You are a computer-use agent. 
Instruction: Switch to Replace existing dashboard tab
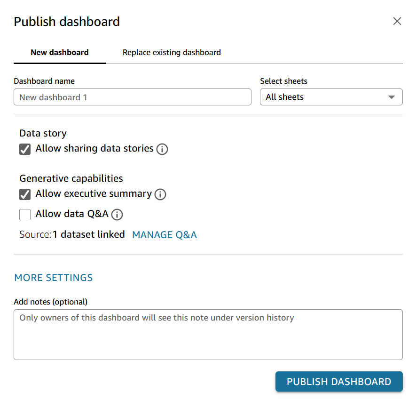click(x=172, y=53)
